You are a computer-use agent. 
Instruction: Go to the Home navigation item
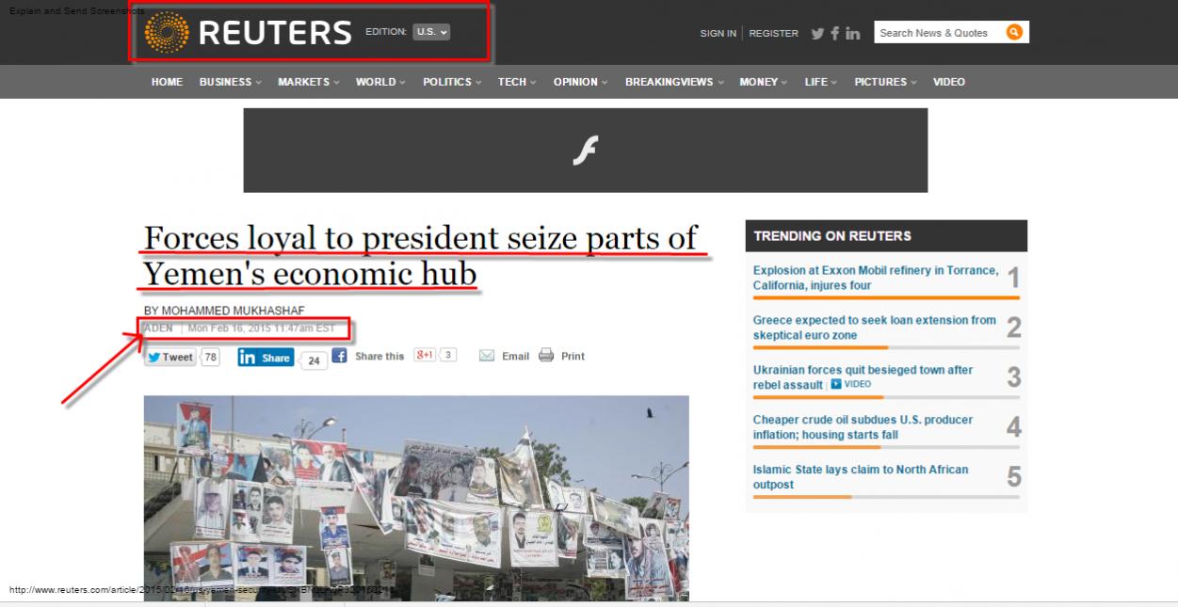coord(167,82)
